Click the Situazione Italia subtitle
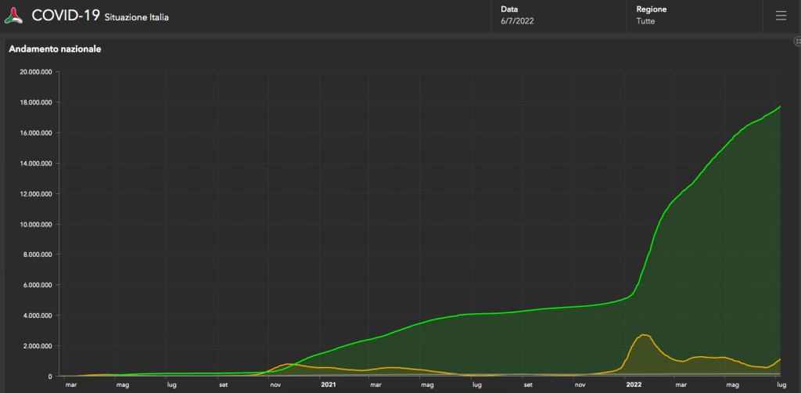 (136, 17)
